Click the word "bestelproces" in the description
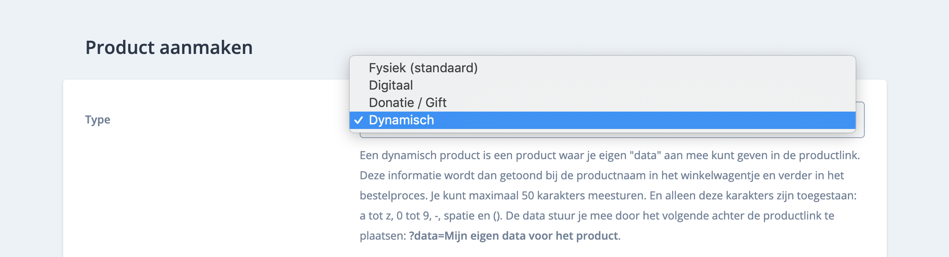949x257 pixels. (x=393, y=196)
